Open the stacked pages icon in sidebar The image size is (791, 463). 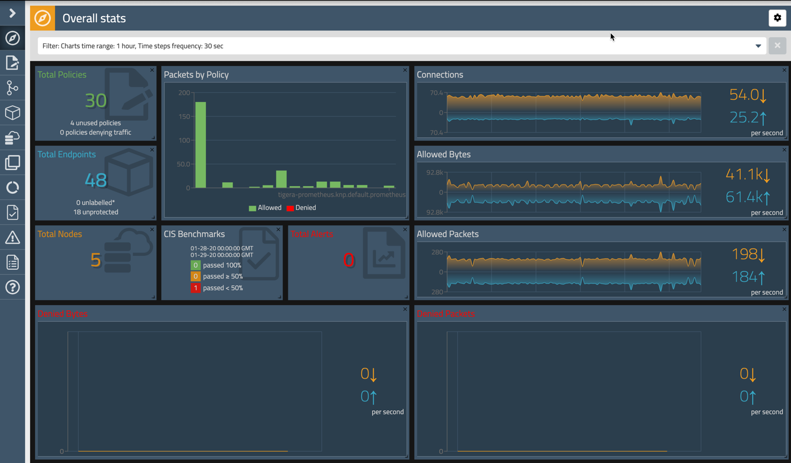point(12,162)
